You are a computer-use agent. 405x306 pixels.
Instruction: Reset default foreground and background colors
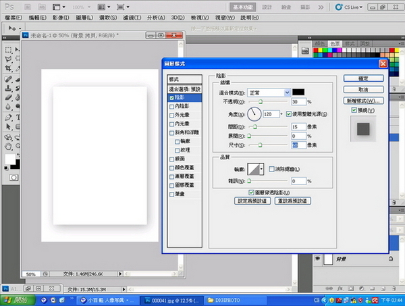(6, 168)
